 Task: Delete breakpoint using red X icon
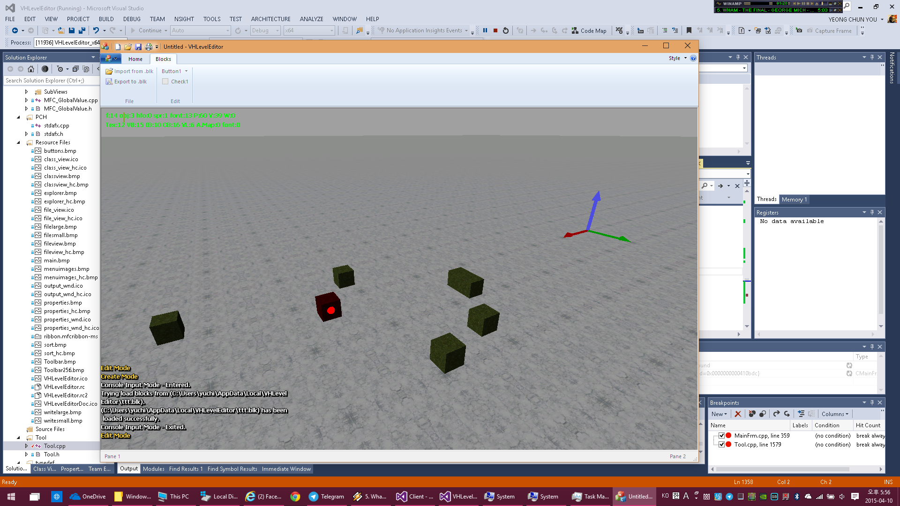coord(738,414)
